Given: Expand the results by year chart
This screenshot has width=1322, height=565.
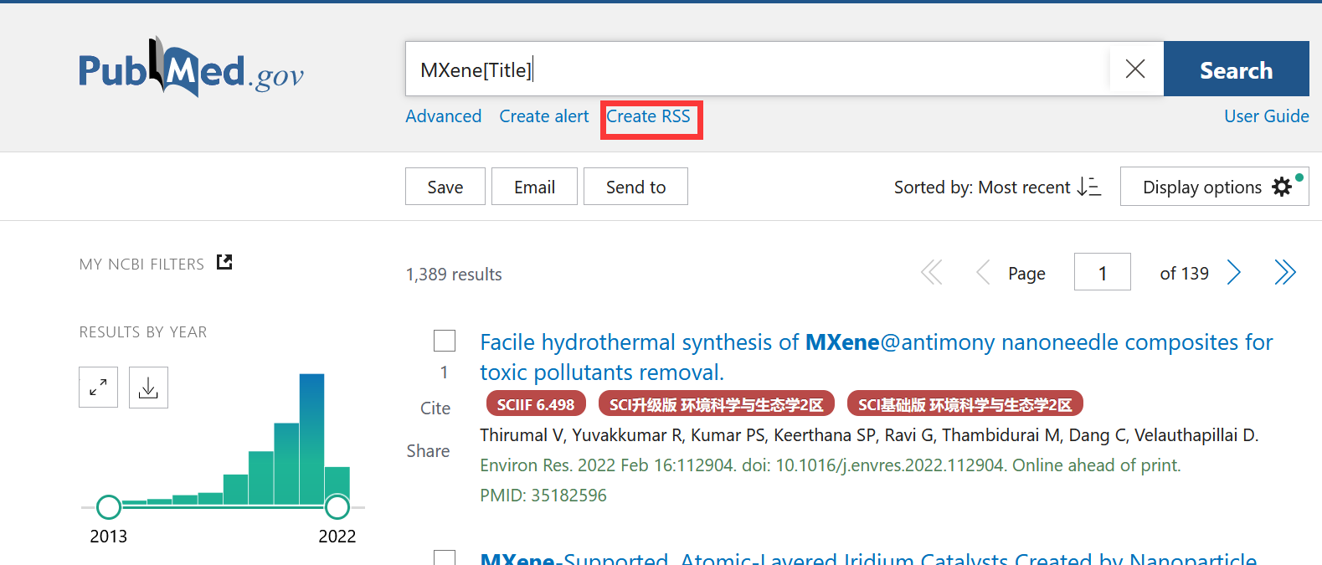Looking at the screenshot, I should (x=98, y=388).
